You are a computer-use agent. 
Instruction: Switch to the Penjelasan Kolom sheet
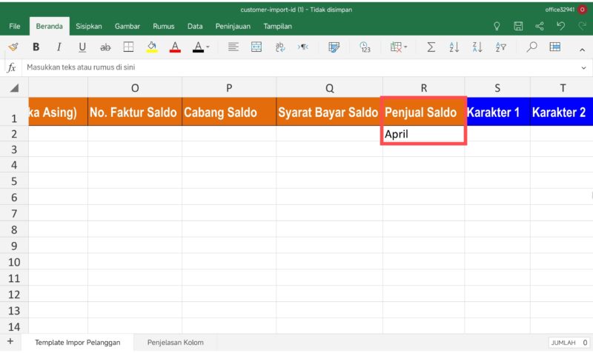(x=175, y=343)
